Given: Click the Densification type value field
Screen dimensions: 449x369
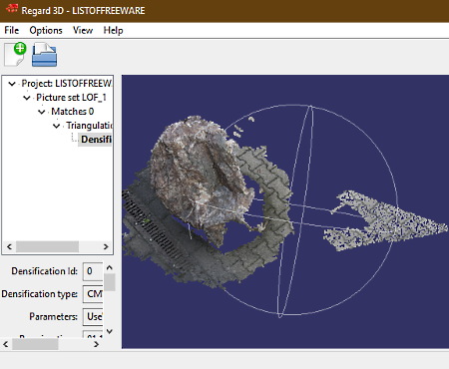Looking at the screenshot, I should pos(93,294).
